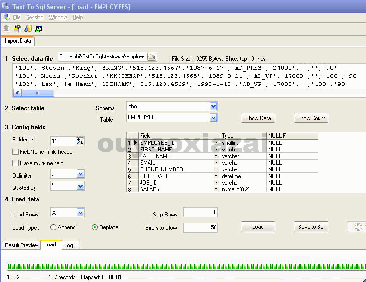
Task: Open the Delimiter dropdown
Action: pos(80,174)
